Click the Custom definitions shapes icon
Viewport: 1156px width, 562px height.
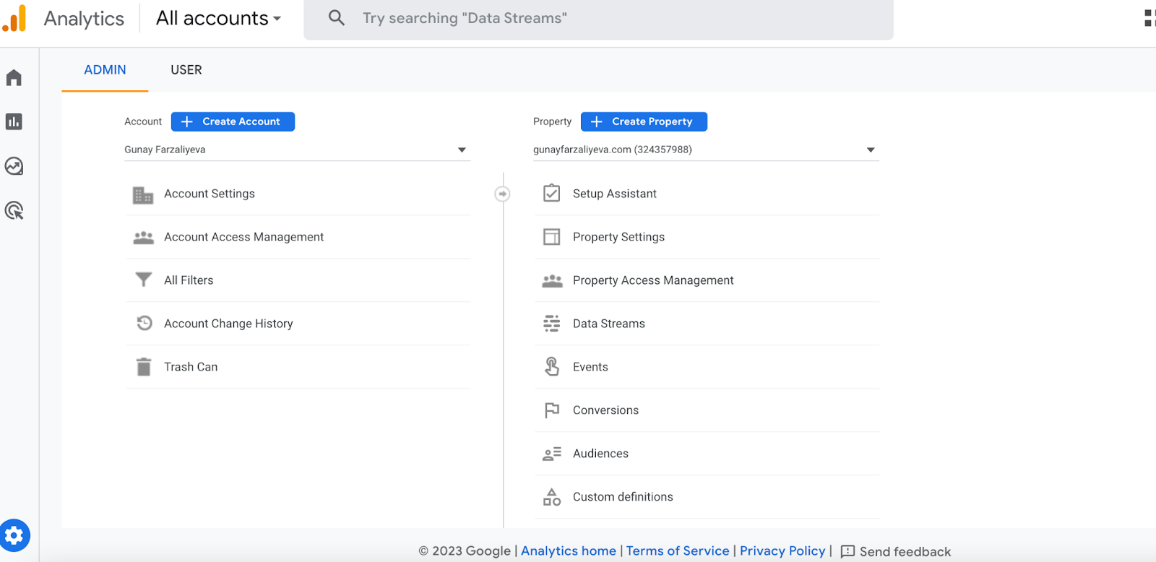click(552, 496)
